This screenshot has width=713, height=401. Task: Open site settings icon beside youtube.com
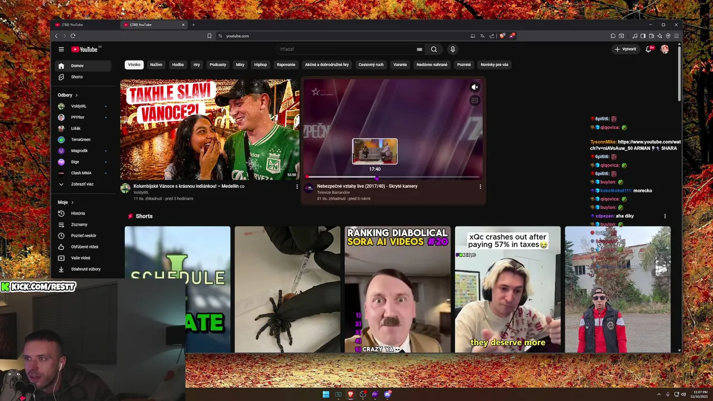220,36
